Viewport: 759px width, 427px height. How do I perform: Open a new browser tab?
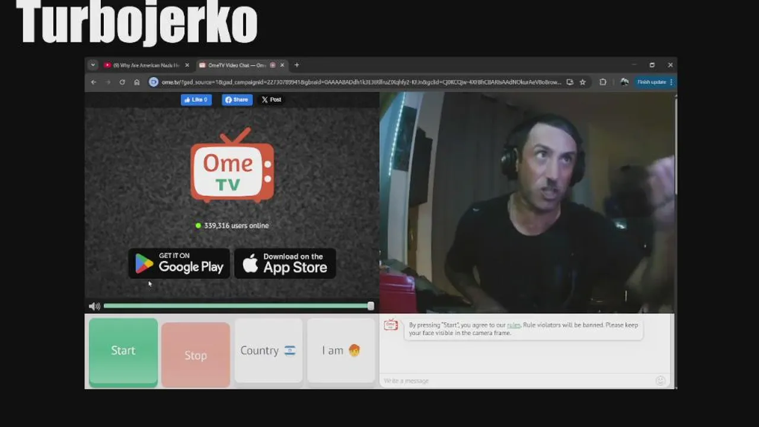point(296,65)
